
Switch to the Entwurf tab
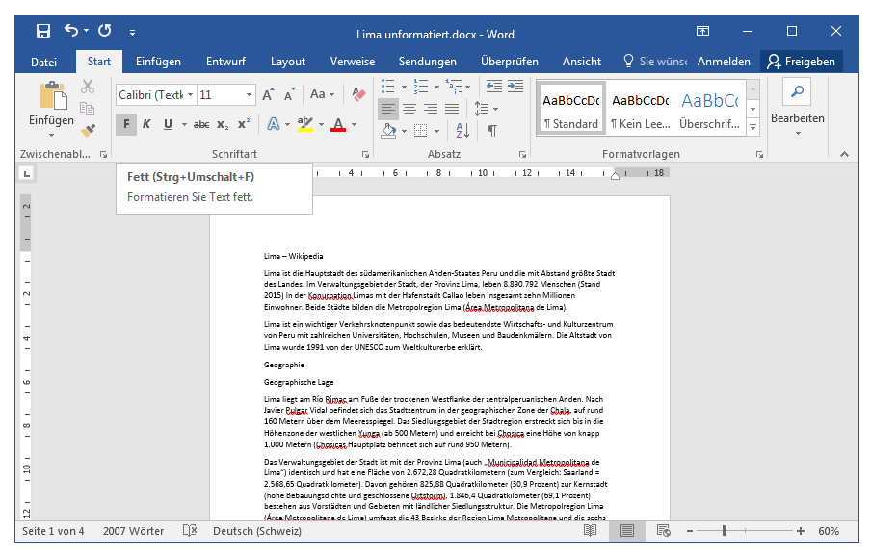(225, 62)
